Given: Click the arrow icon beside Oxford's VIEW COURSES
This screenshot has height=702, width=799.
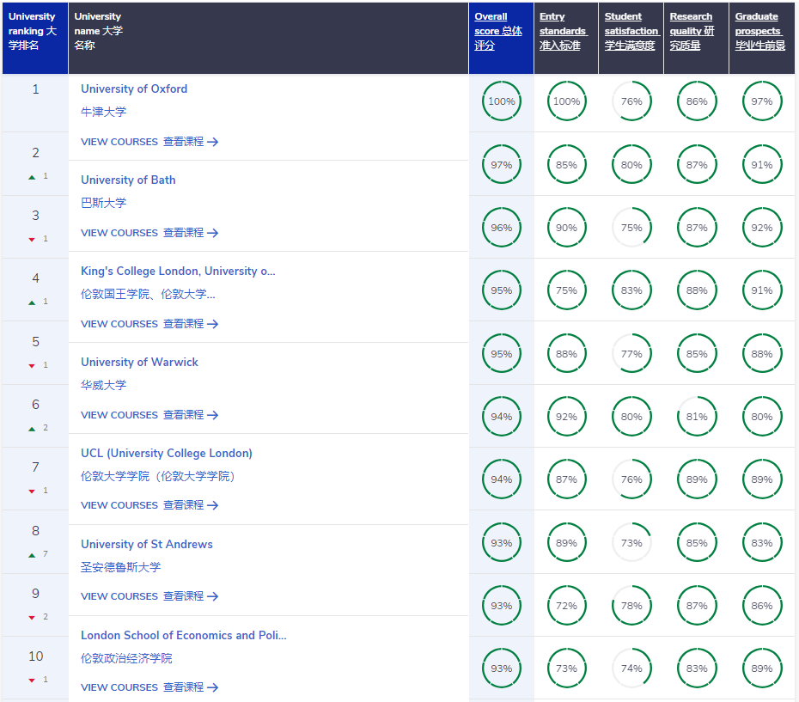Looking at the screenshot, I should click(213, 142).
